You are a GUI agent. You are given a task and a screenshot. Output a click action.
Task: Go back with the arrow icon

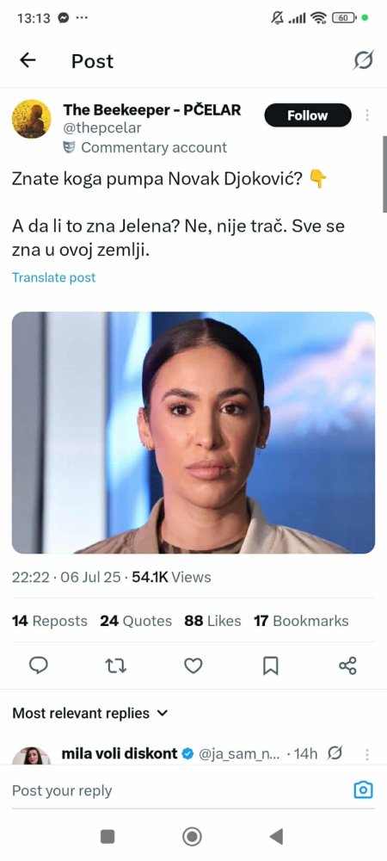point(28,60)
